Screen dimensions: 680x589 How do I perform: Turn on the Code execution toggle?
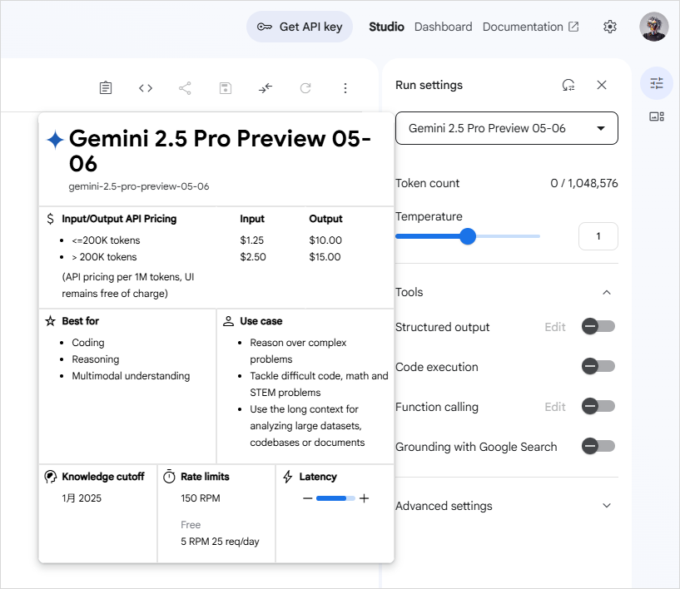598,367
